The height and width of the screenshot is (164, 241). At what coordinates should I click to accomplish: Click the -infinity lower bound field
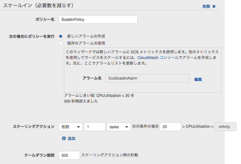(226, 127)
